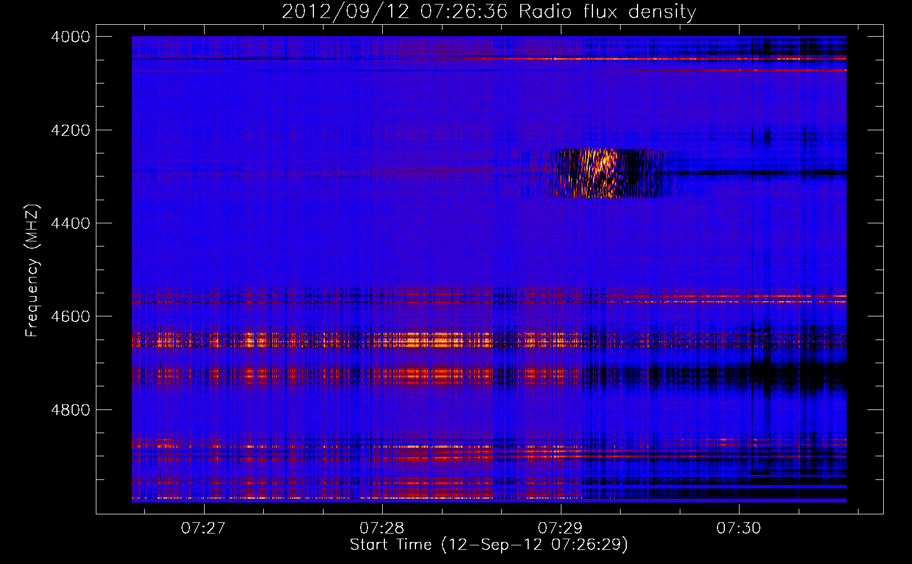The image size is (912, 564).
Task: Click the plot title '2012/09/12 07:26:36 Radio flux density'
Action: [x=489, y=11]
